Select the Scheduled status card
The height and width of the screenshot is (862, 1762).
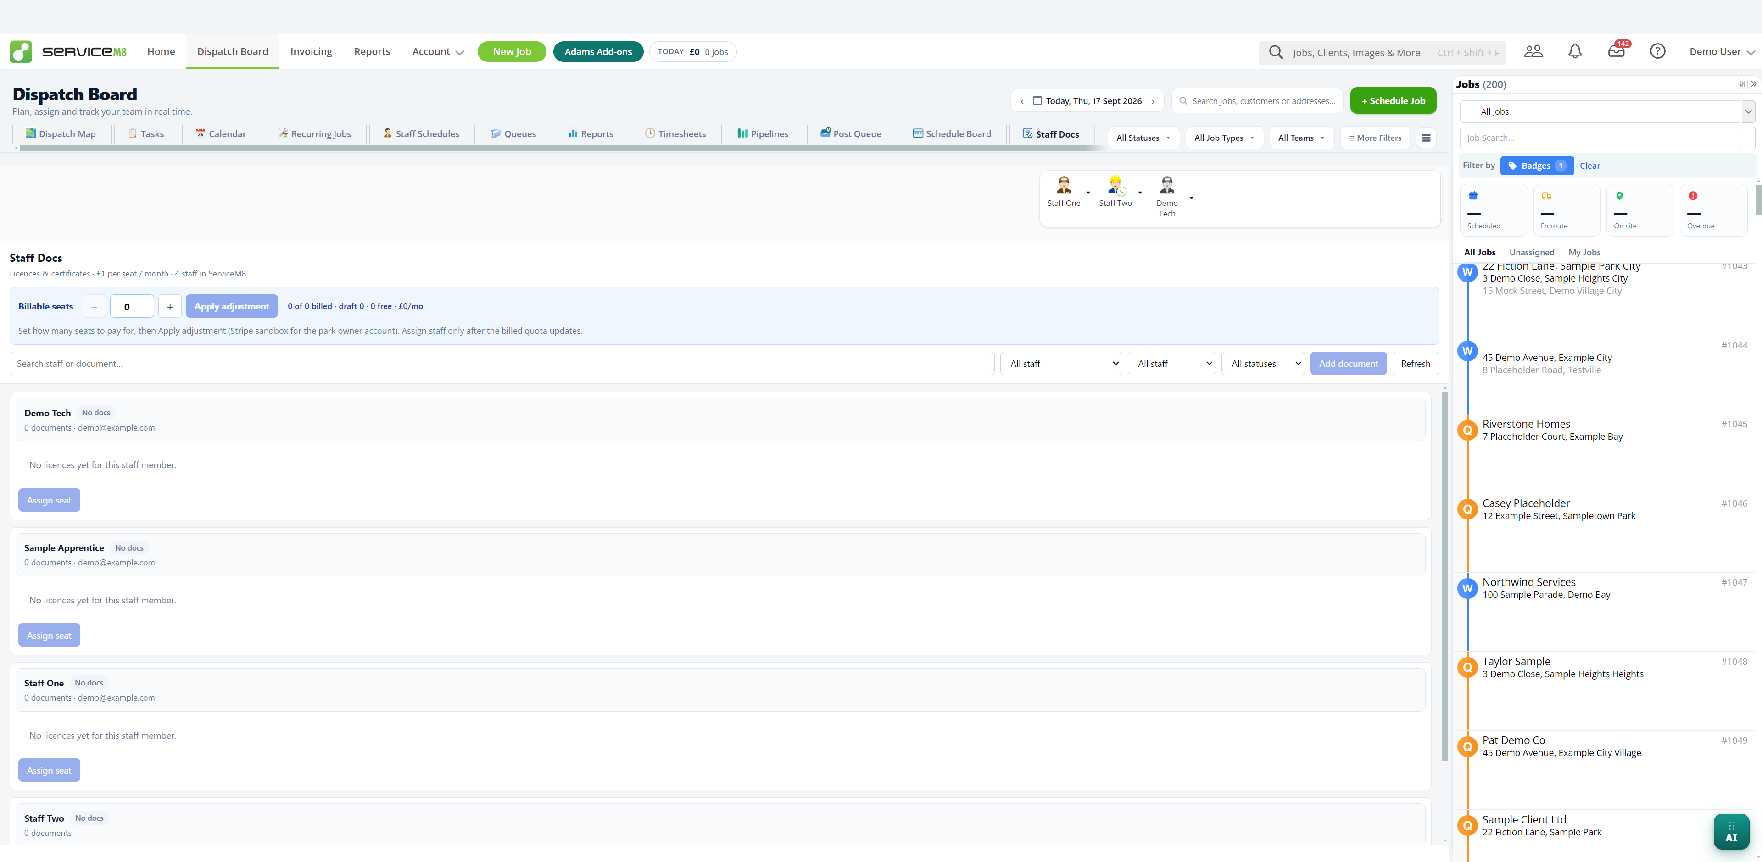click(1494, 210)
